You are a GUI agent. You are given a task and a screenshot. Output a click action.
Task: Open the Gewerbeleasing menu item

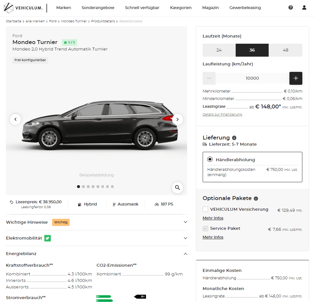click(x=245, y=8)
